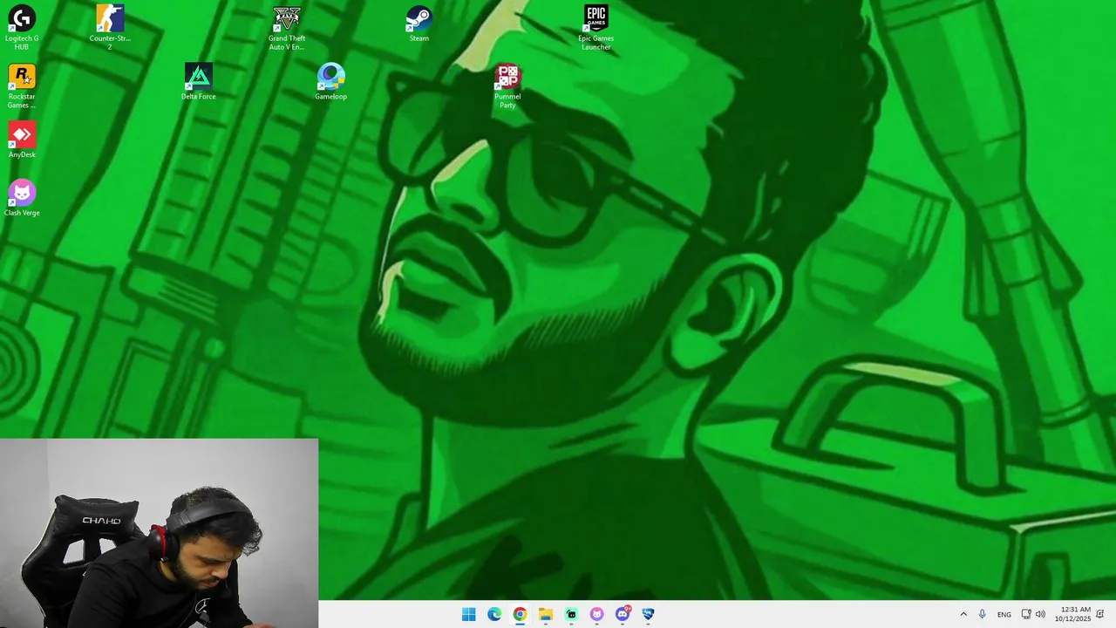Open the Windows Start menu
1116x628 pixels.
coord(469,614)
